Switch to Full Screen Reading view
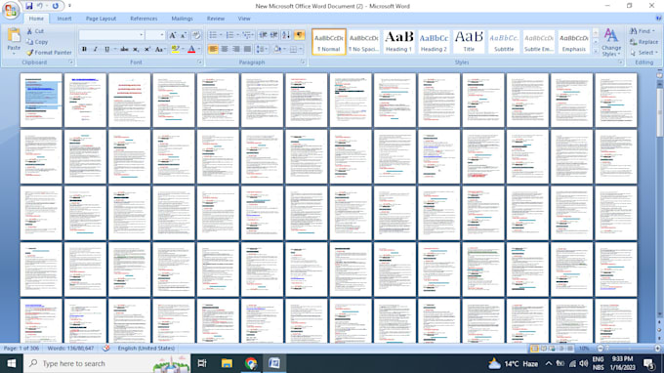The width and height of the screenshot is (664, 373). [x=543, y=349]
